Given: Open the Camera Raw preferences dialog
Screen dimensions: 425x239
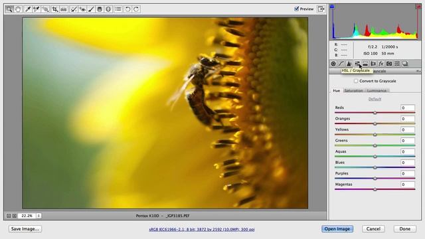Looking at the screenshot, I should [118, 9].
